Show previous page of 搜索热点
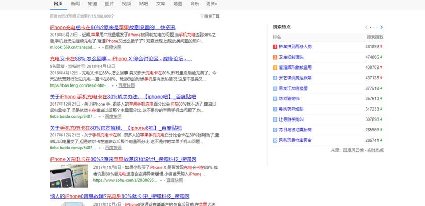Viewport: 425px width, 206px height. pos(367,27)
